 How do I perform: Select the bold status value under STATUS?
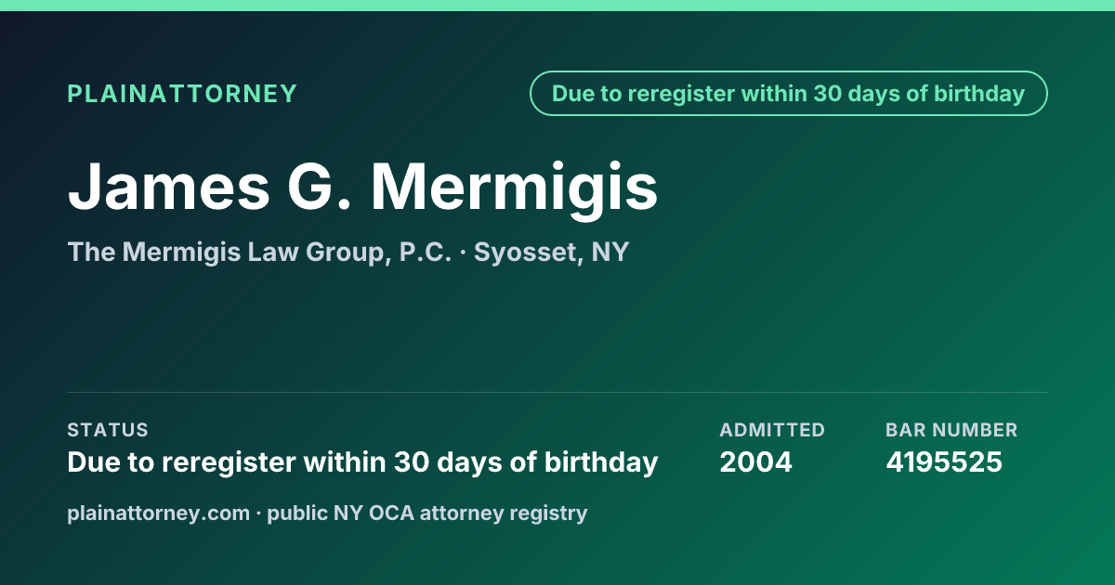(x=362, y=461)
